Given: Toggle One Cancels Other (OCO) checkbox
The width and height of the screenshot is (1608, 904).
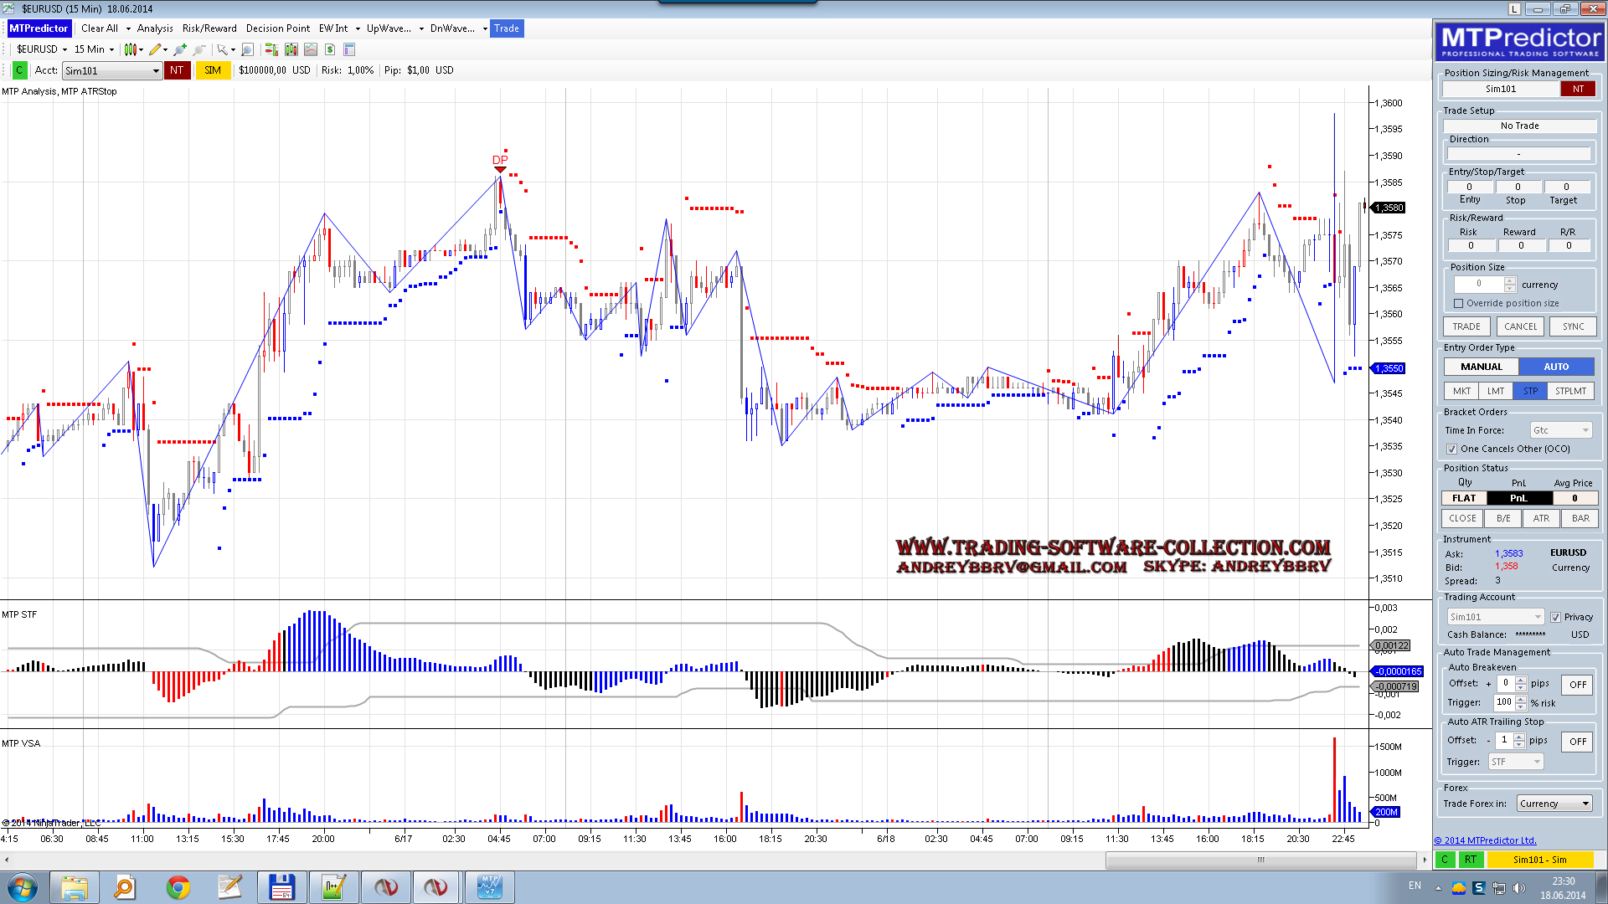Looking at the screenshot, I should click(x=1451, y=449).
